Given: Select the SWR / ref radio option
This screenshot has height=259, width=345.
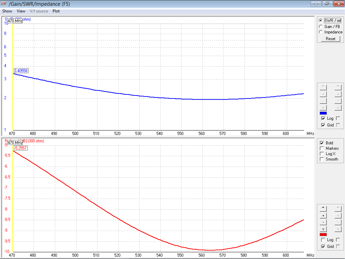Looking at the screenshot, I should click(x=320, y=20).
